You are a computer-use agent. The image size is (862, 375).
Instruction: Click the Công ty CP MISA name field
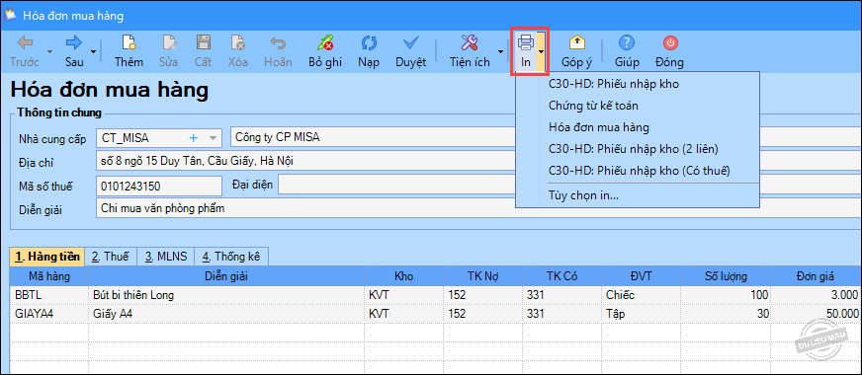(374, 138)
